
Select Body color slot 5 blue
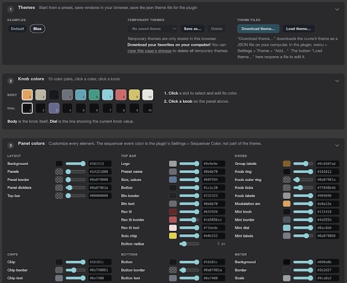[x=81, y=95]
